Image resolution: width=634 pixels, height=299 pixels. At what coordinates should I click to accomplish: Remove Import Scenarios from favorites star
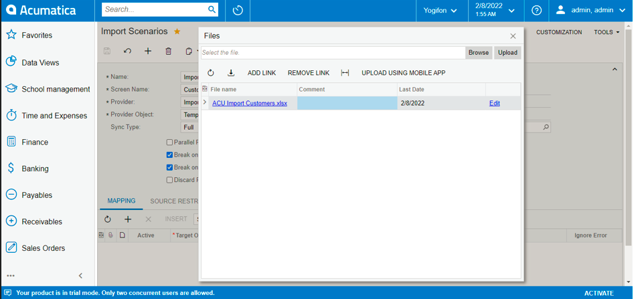(177, 31)
